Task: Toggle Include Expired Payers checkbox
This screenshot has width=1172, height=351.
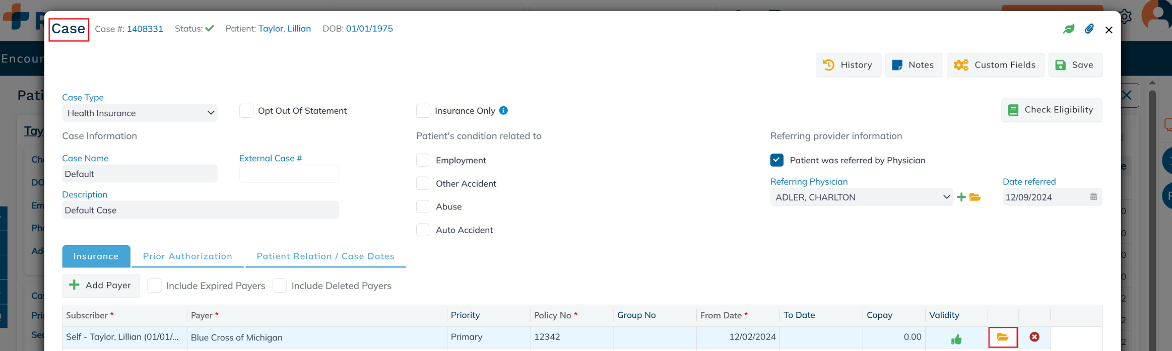Action: (x=155, y=286)
